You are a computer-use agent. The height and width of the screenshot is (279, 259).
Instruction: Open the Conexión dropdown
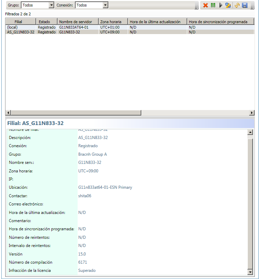click(x=106, y=5)
